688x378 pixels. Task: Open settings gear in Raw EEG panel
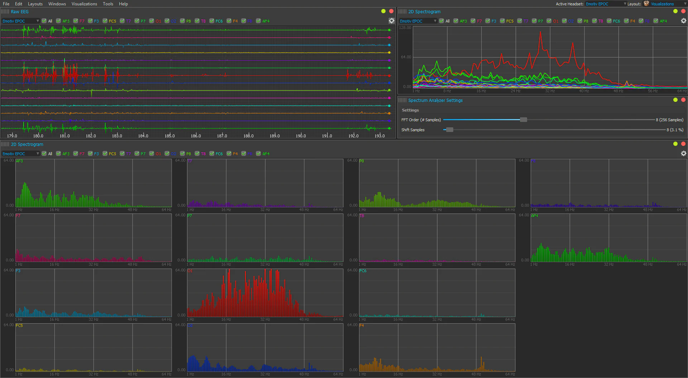(x=392, y=21)
